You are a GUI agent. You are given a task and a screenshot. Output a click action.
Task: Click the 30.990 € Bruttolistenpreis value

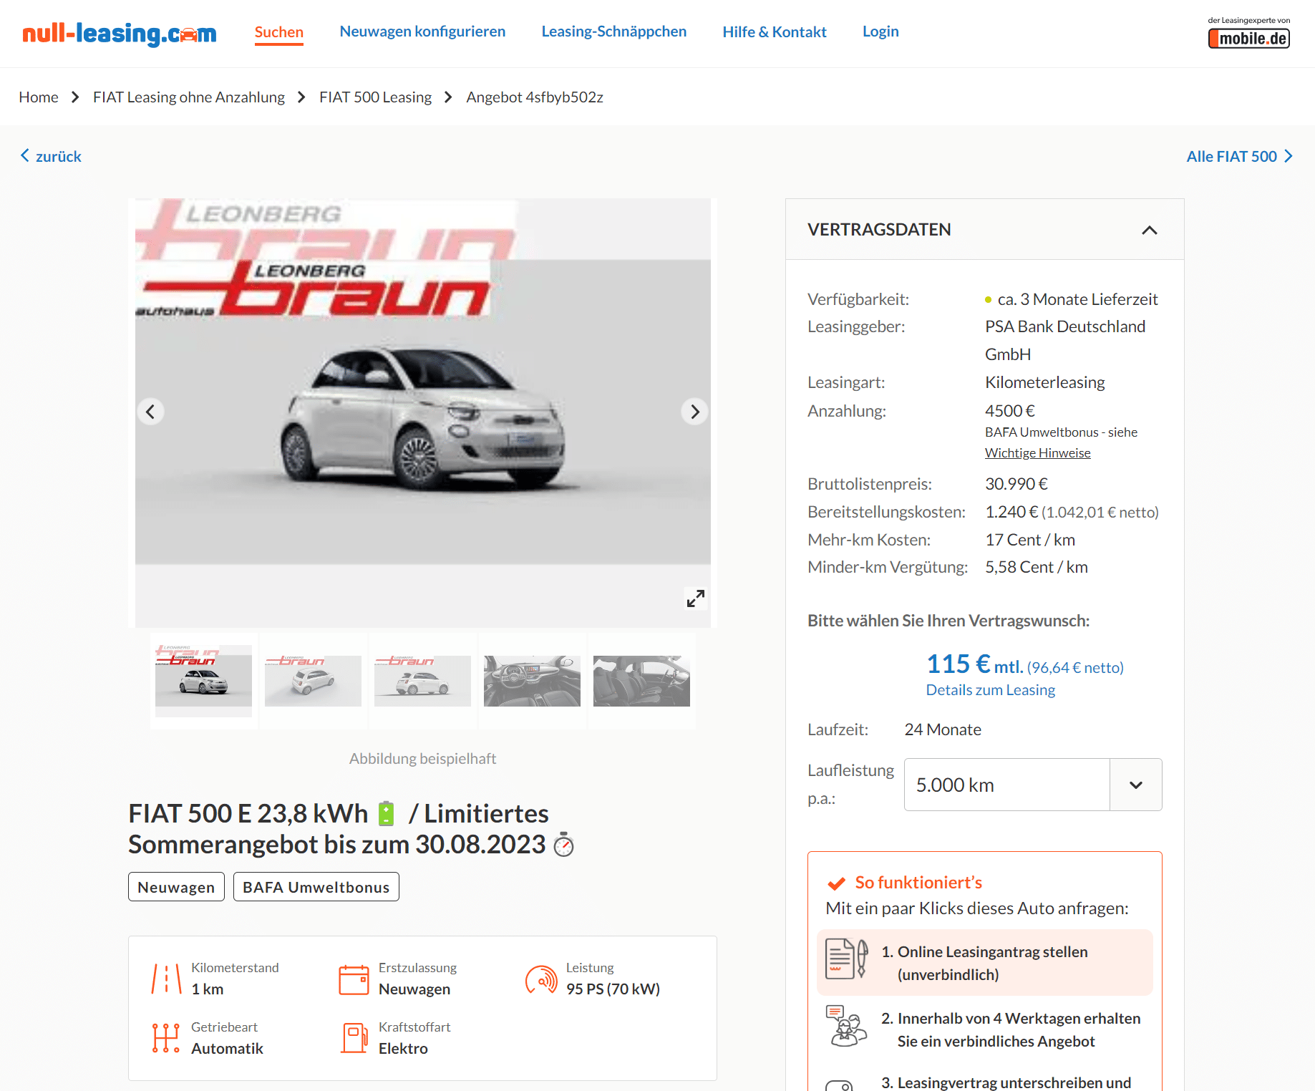(x=1016, y=484)
